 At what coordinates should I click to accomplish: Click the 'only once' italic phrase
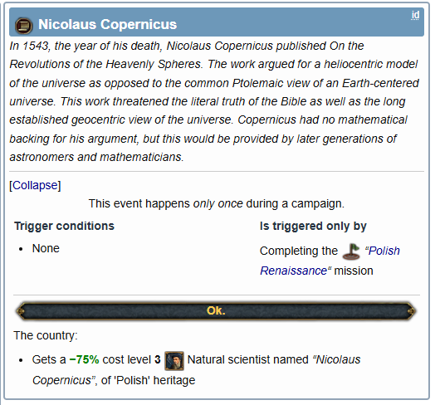pos(218,203)
